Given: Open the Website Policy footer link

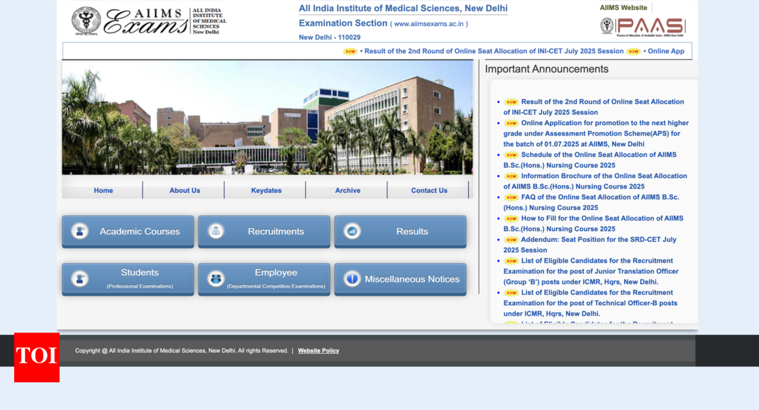Looking at the screenshot, I should (x=318, y=350).
